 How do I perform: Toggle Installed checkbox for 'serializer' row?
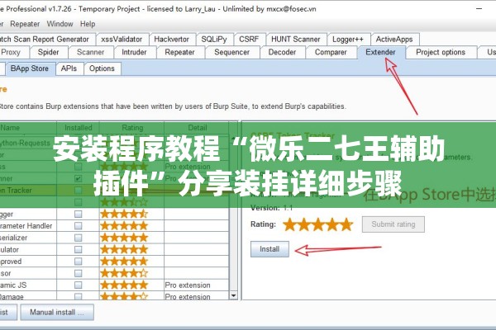[x=79, y=238]
